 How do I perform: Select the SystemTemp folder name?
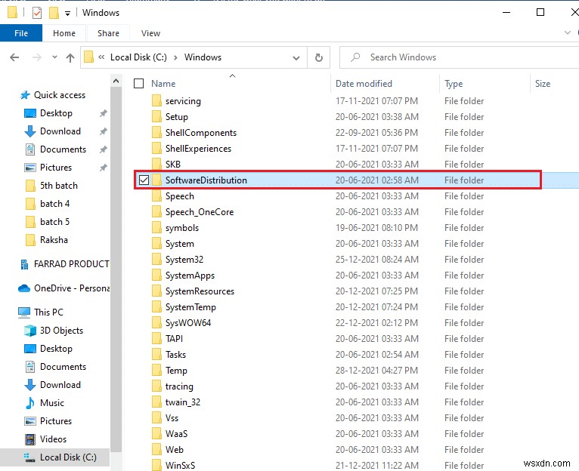(190, 307)
